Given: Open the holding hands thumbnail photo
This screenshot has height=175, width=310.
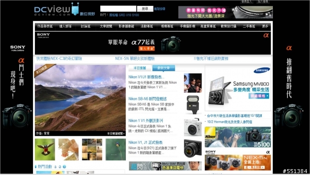Looking at the screenshot, I should 68,149.
